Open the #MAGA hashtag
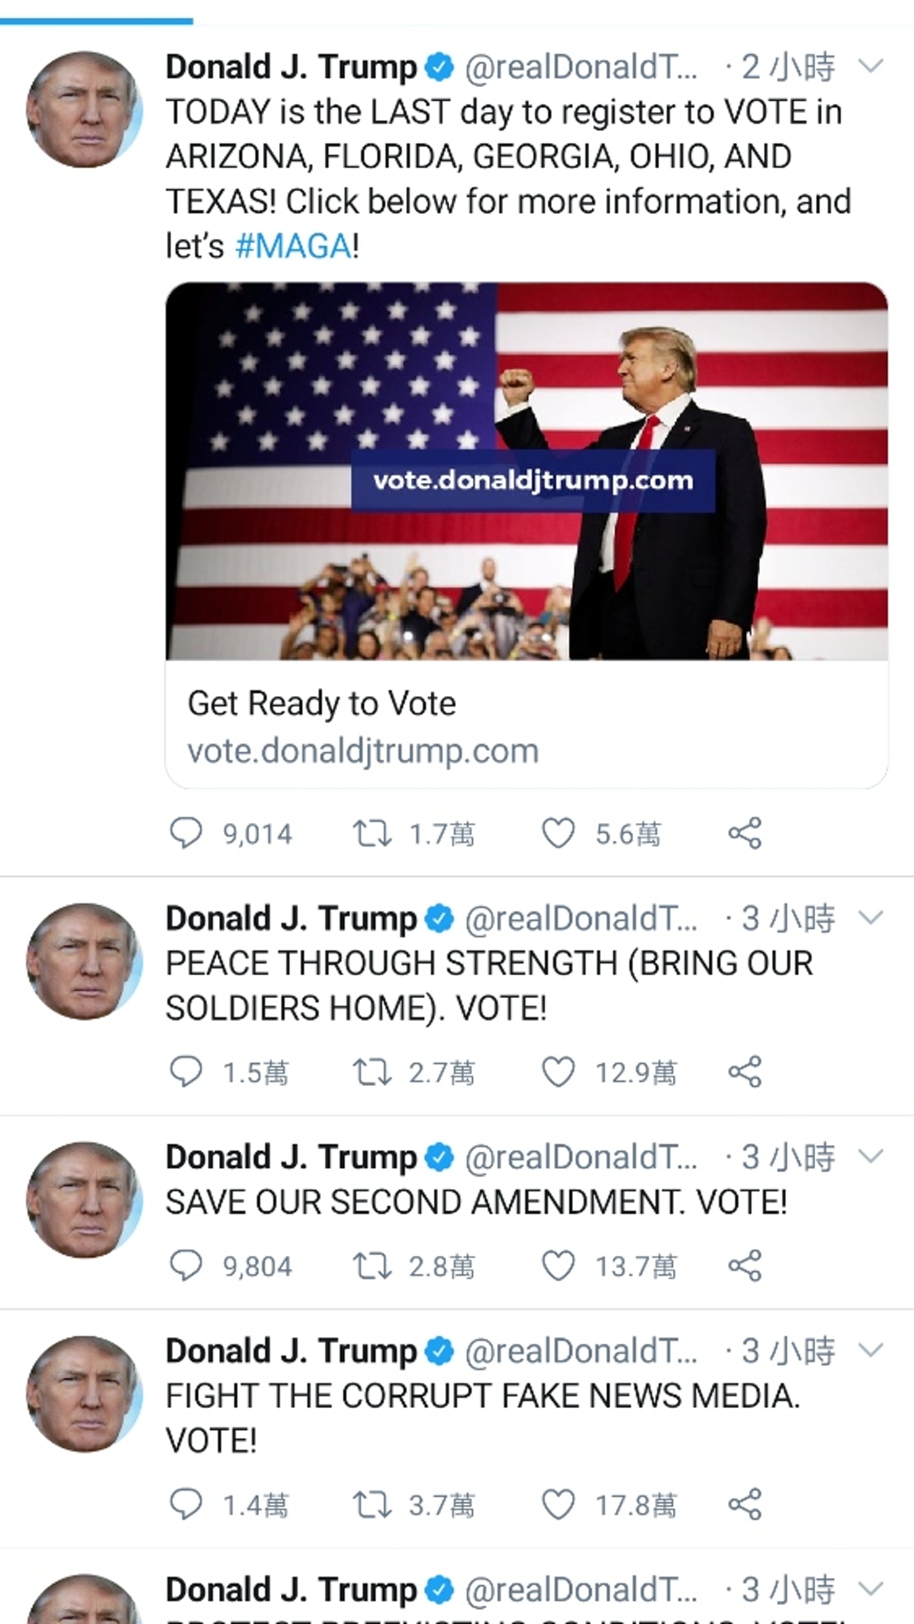 pos(293,246)
